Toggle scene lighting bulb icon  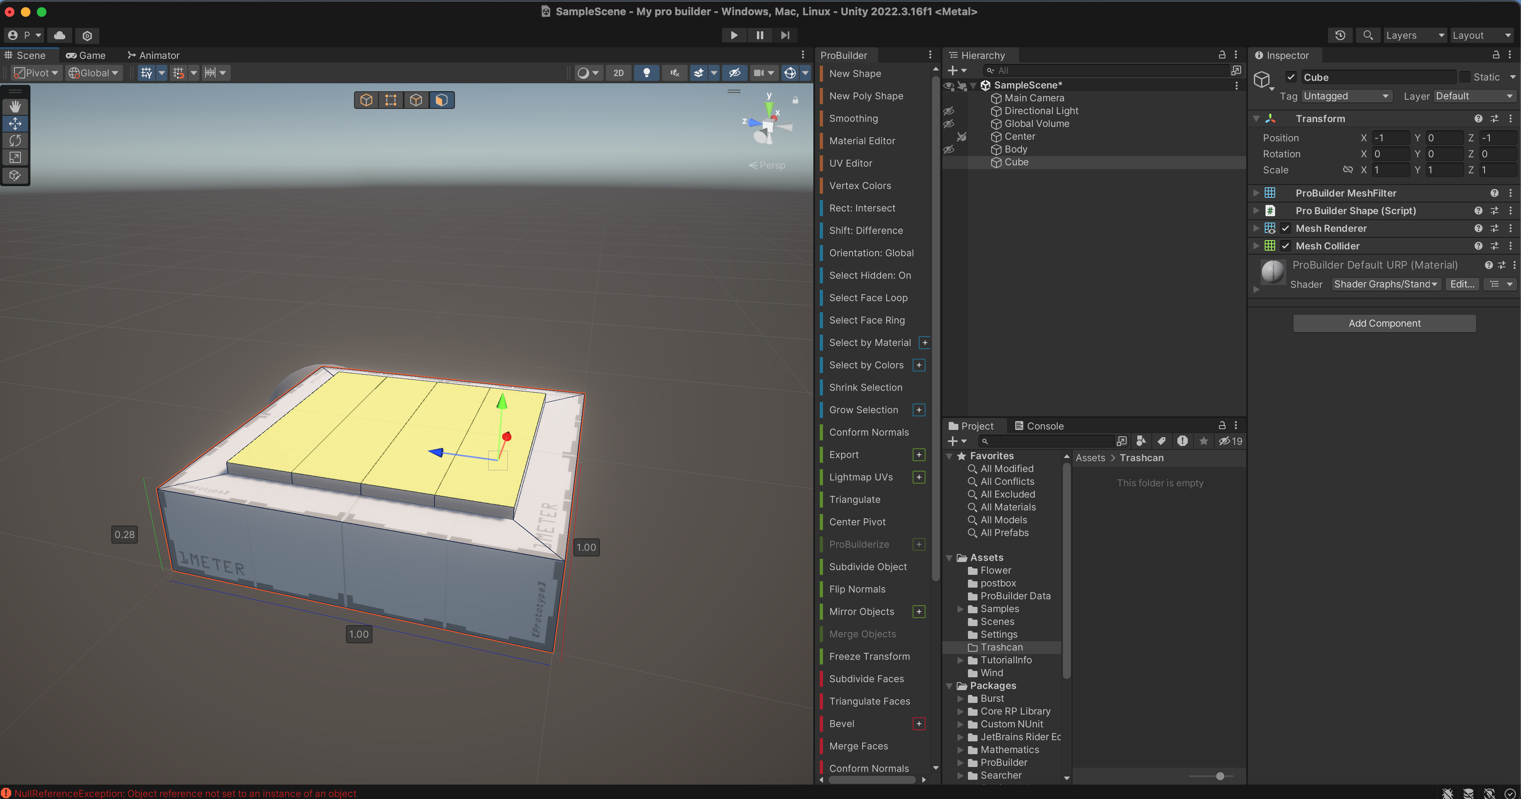coord(646,72)
